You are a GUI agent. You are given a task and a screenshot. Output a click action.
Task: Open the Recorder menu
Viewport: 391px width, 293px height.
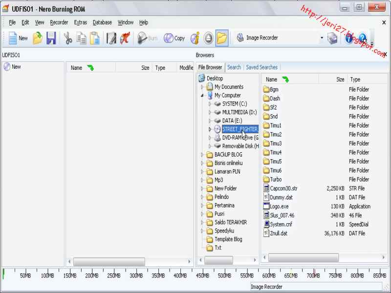click(x=59, y=22)
